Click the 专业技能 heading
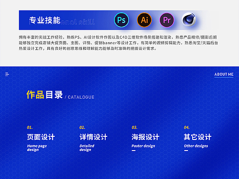This screenshot has height=179, width=239. tap(45, 20)
